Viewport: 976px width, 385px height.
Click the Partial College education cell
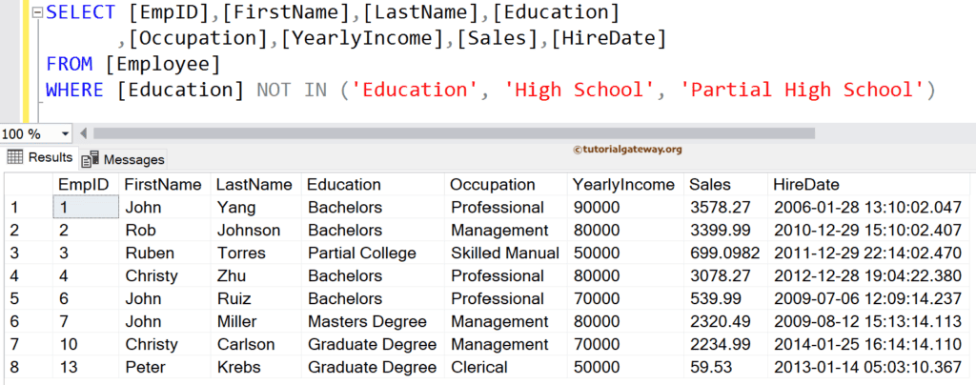(x=374, y=253)
